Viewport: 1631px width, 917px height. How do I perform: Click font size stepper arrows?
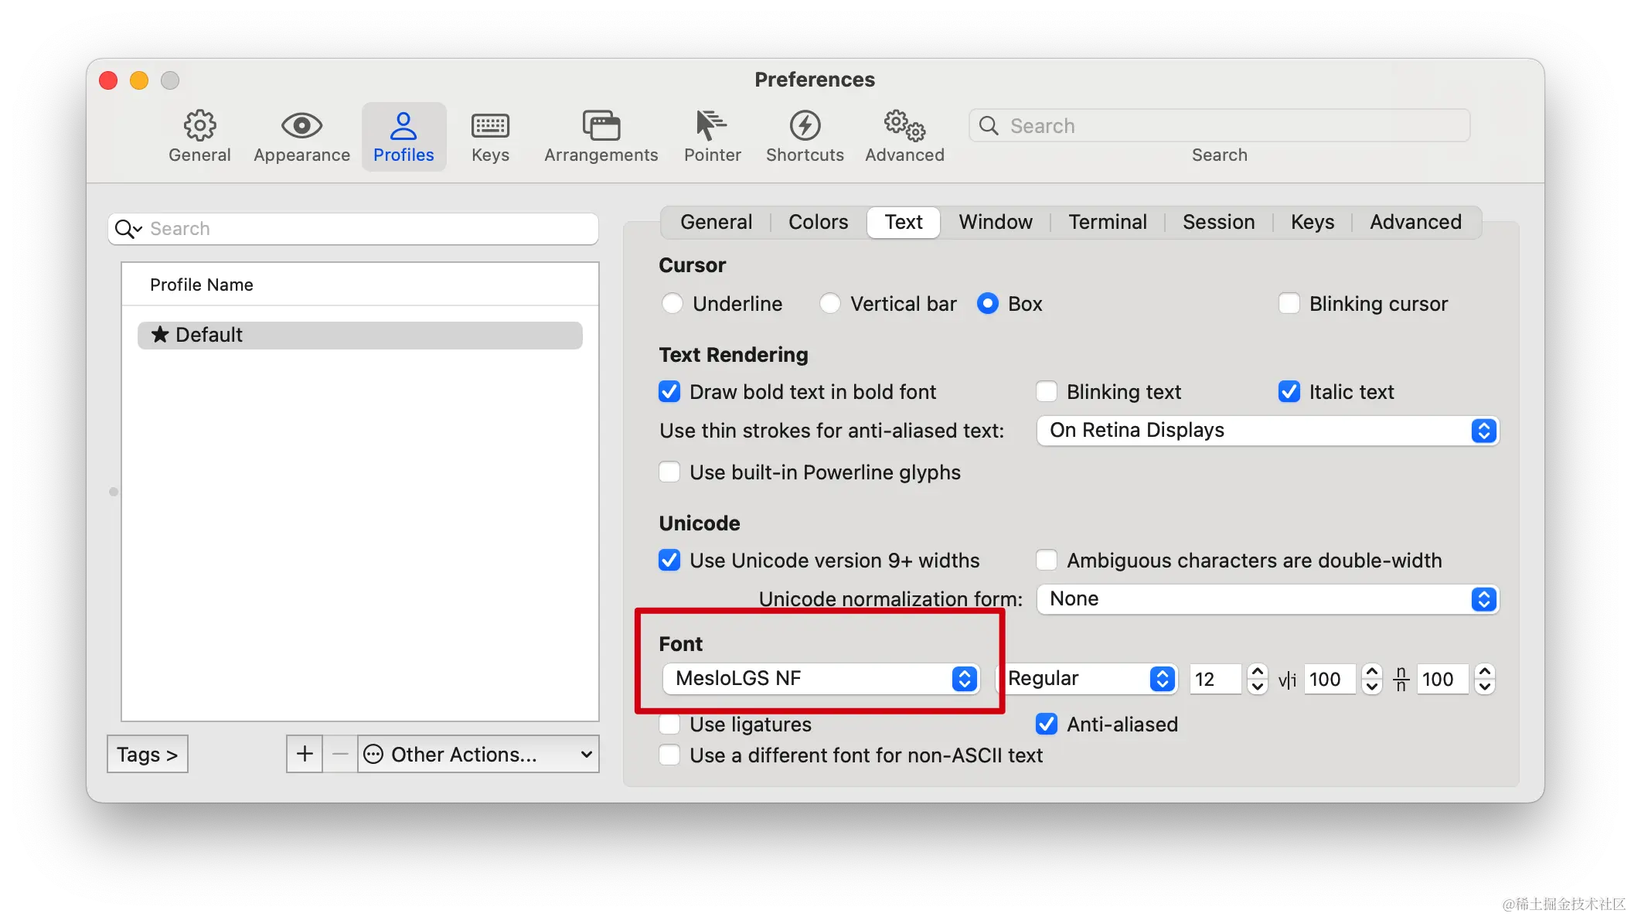point(1258,680)
